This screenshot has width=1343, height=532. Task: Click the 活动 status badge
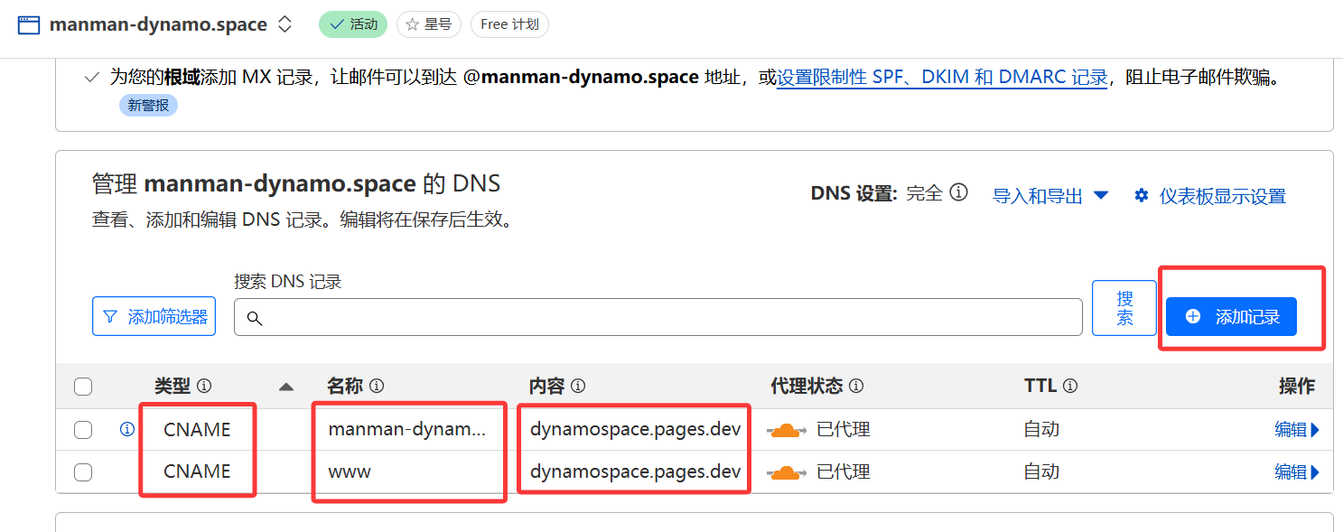tap(353, 24)
